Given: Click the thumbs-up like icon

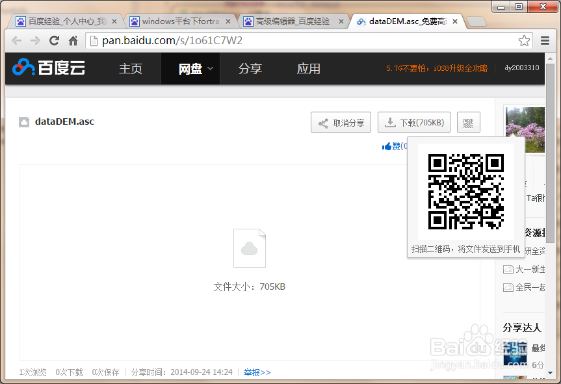Looking at the screenshot, I should pos(386,146).
